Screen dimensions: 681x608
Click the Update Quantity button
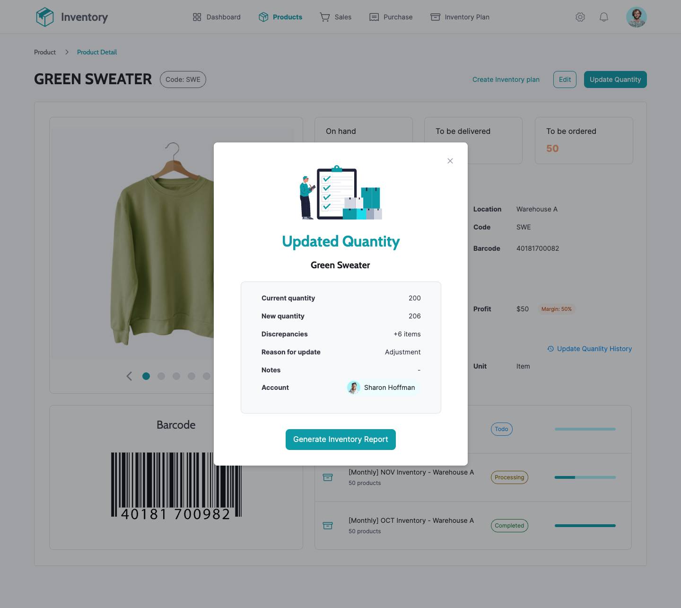tap(615, 79)
